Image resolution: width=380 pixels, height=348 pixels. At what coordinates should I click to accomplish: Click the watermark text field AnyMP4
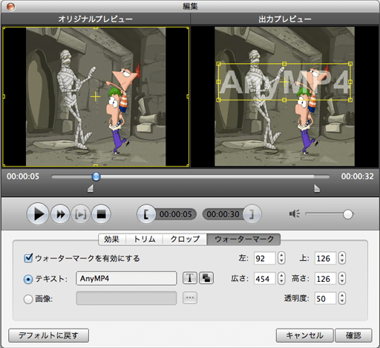click(x=126, y=278)
